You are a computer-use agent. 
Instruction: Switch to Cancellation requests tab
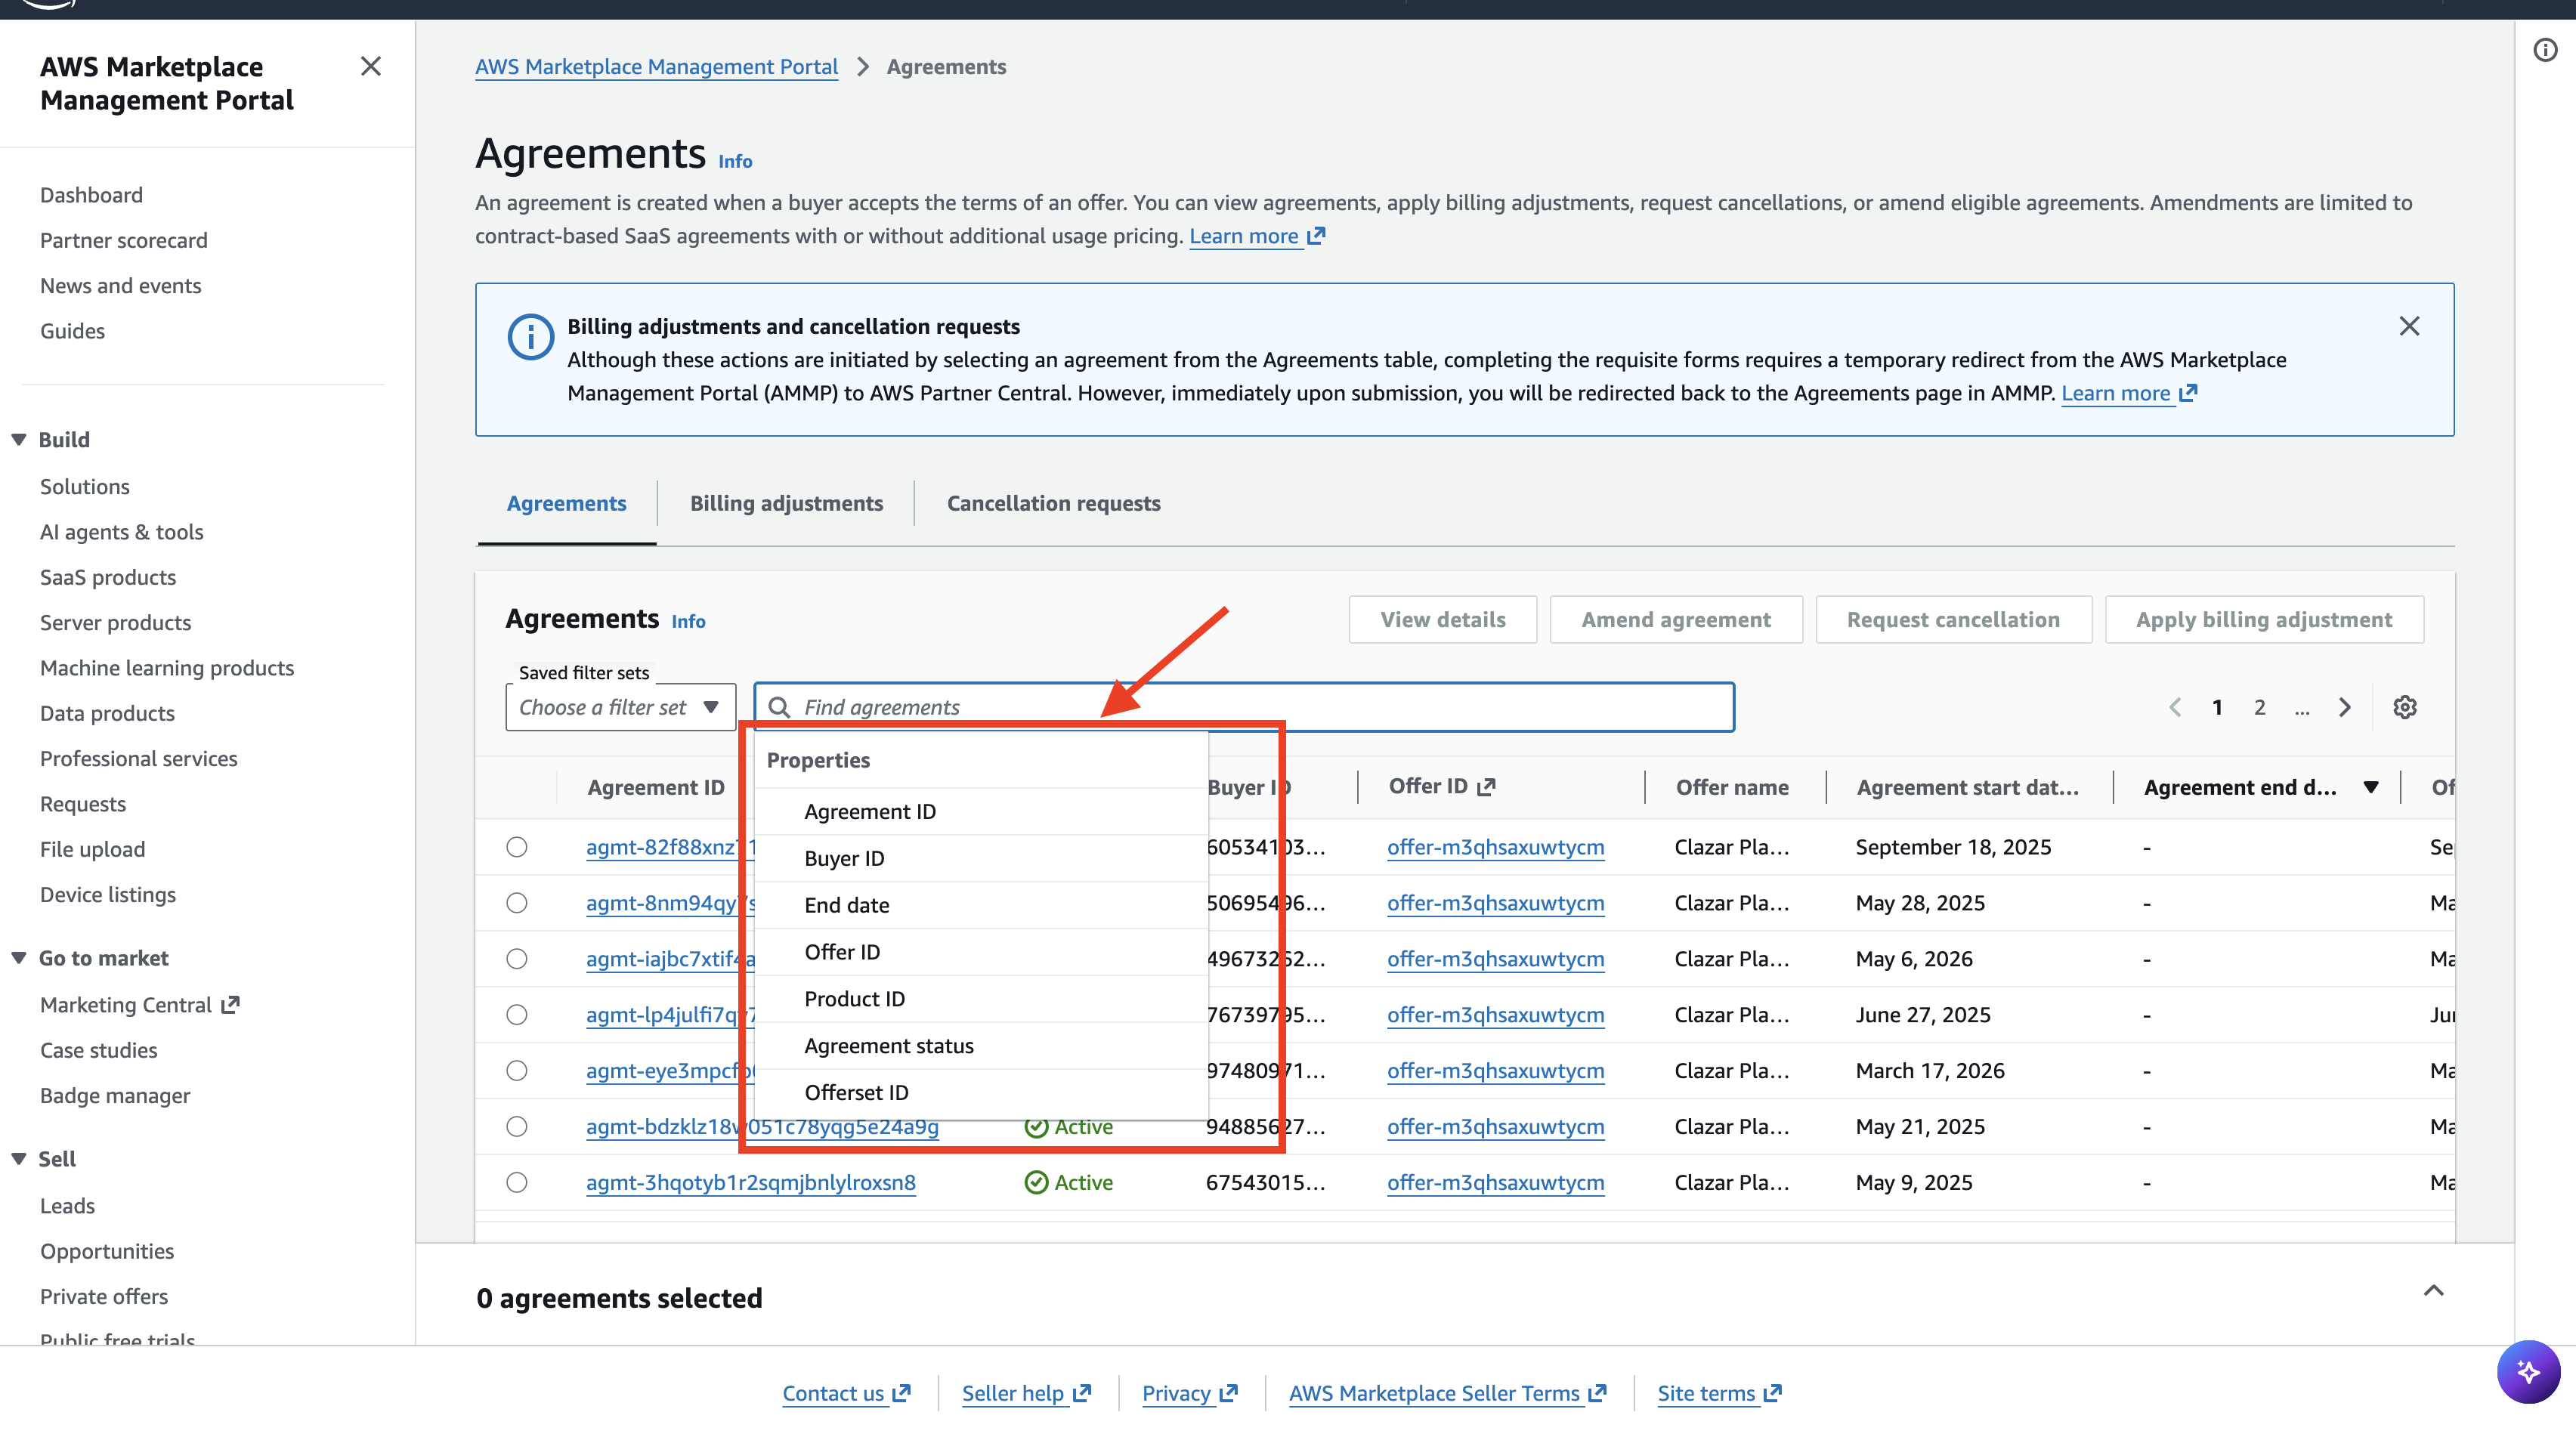[x=1053, y=503]
